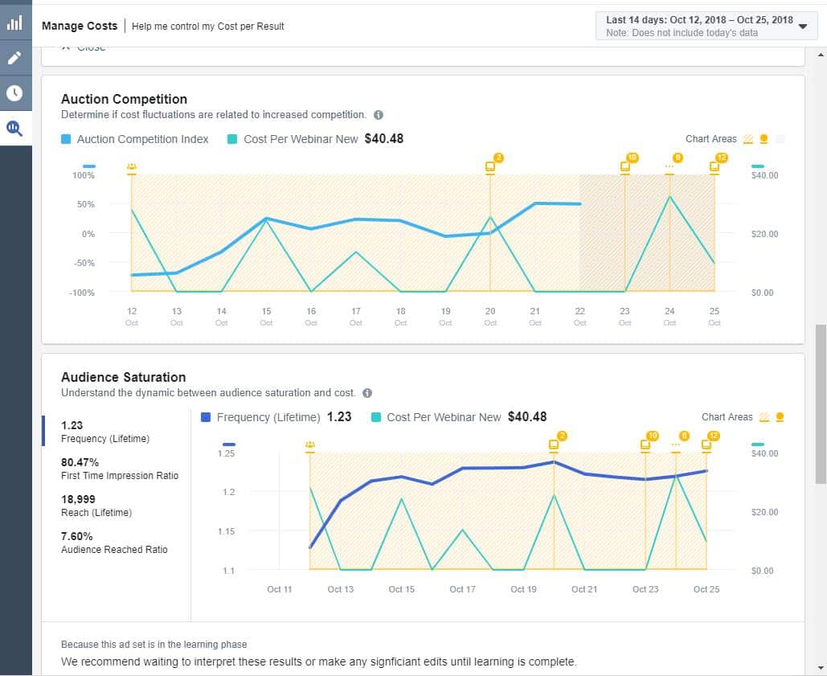Toggle Cost Per Webinar New swatch in Saturation chart

(x=375, y=417)
